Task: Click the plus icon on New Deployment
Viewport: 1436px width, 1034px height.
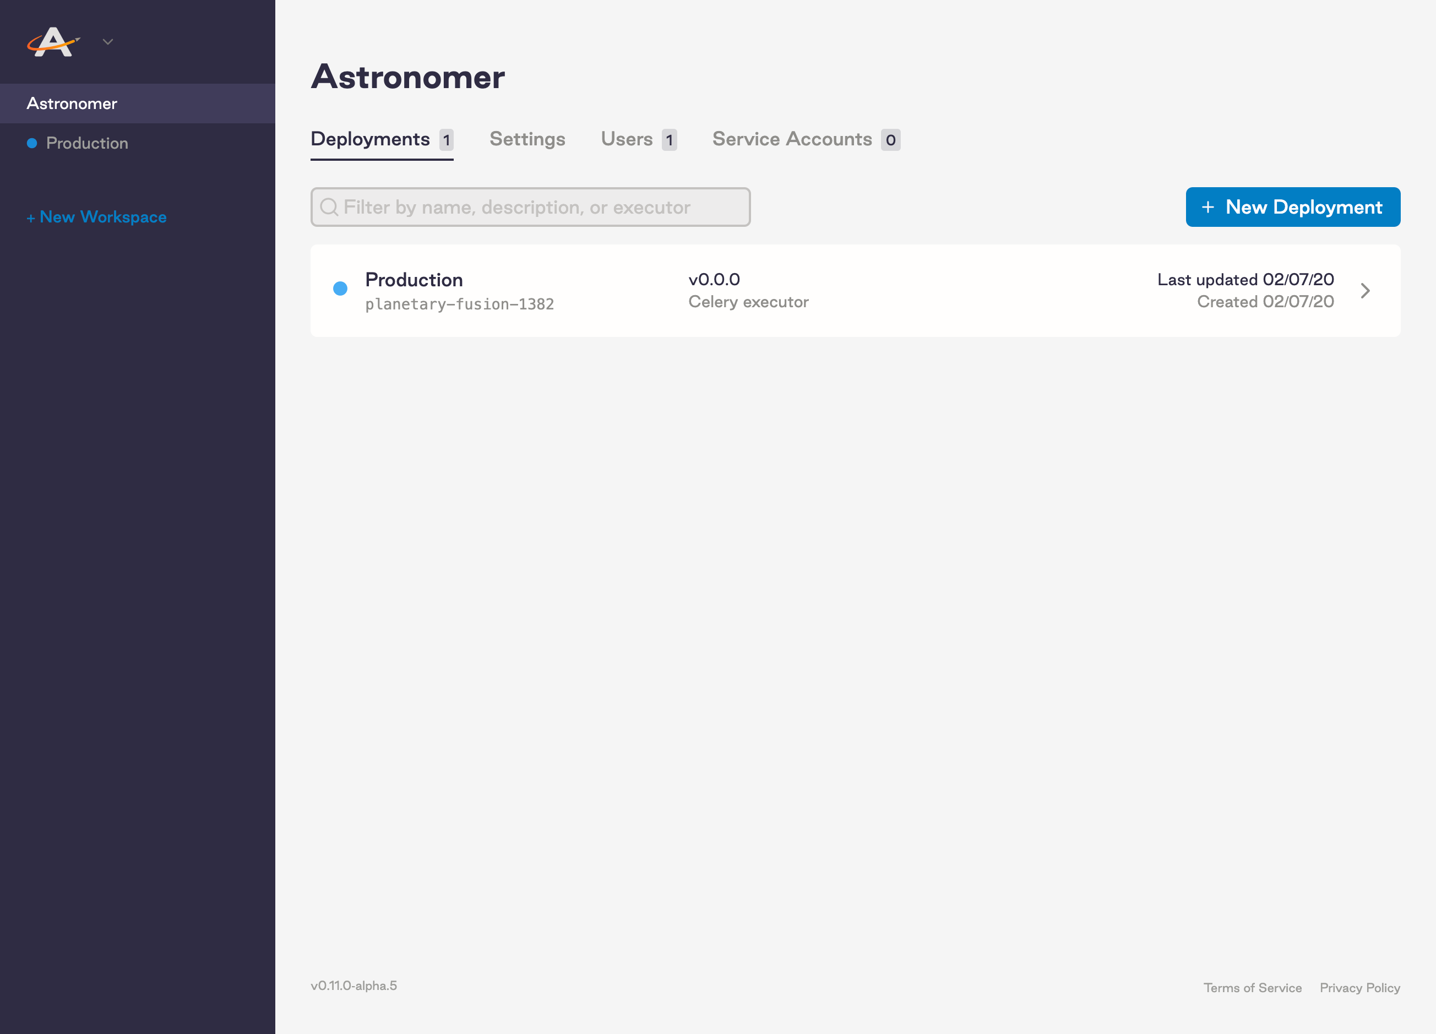Action: [1207, 207]
